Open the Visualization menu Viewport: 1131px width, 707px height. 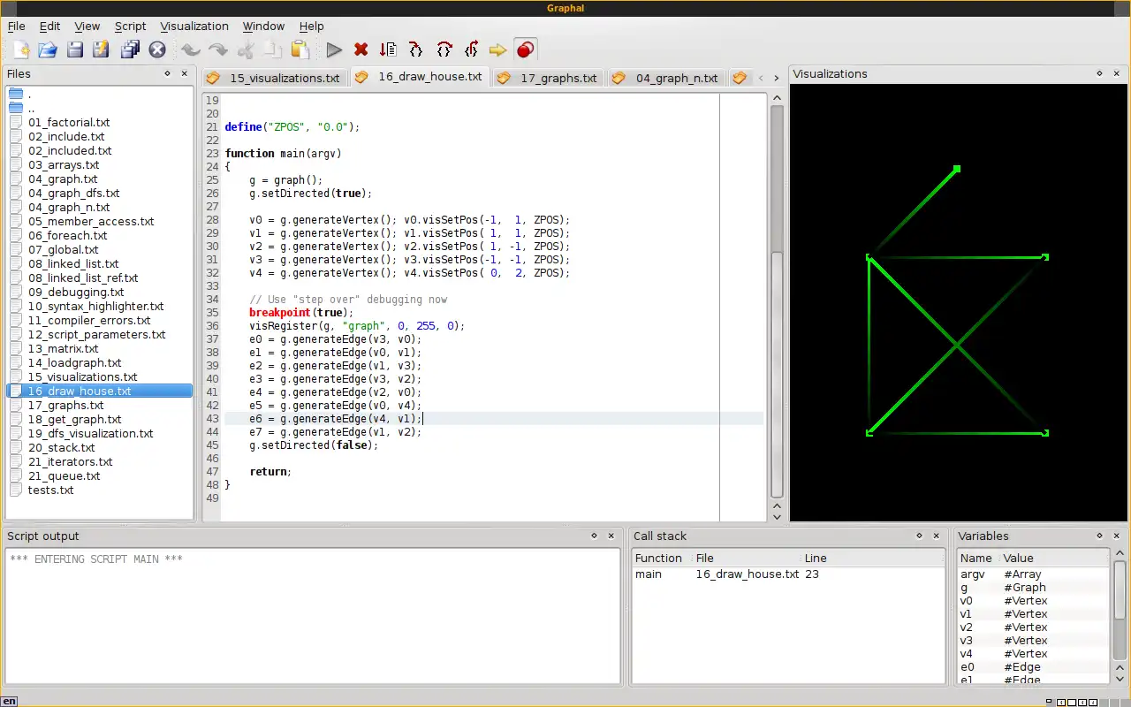pos(194,27)
